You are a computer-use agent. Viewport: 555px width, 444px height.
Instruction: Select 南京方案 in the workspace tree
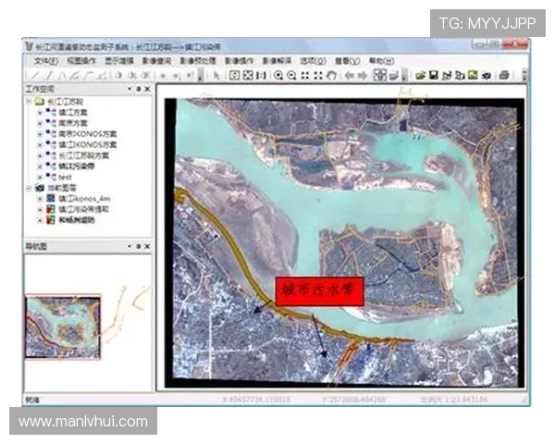tap(72, 123)
